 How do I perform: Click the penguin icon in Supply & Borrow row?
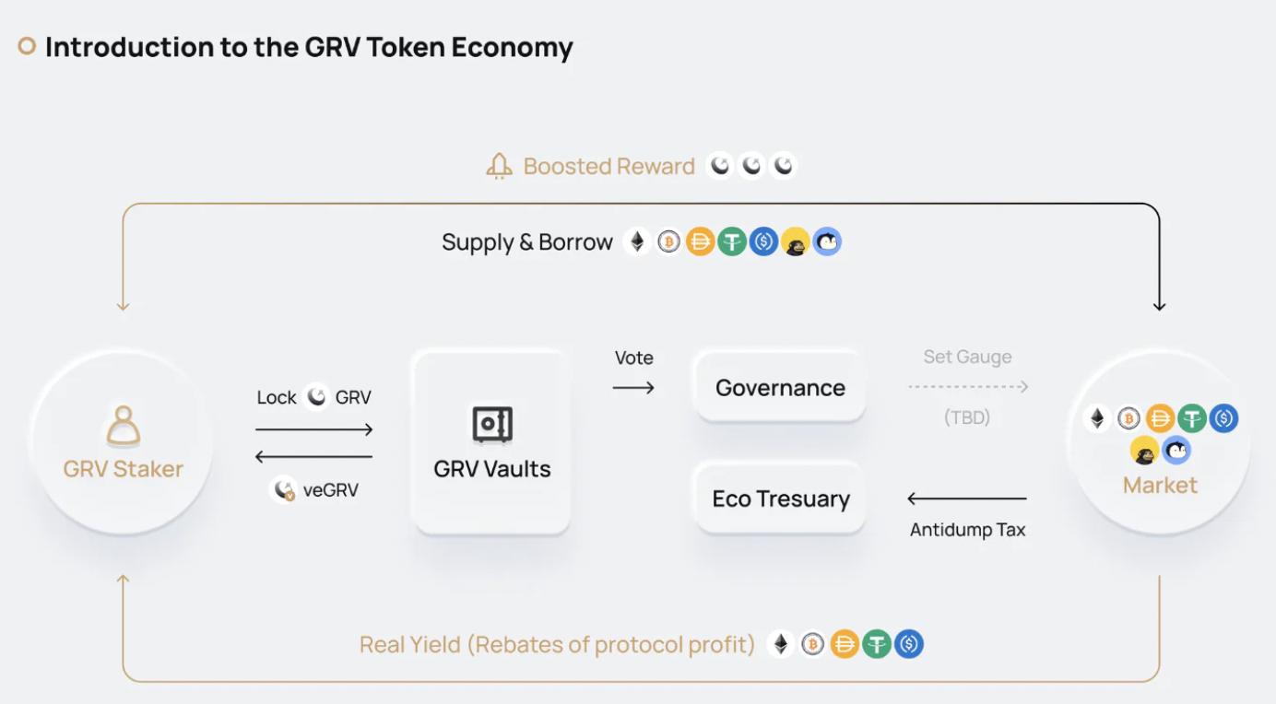(x=827, y=242)
